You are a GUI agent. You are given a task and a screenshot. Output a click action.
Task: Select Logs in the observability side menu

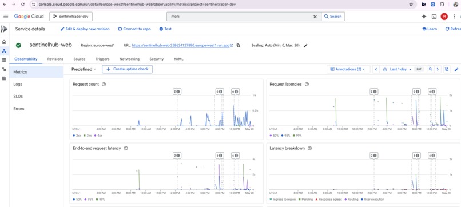(x=36, y=84)
